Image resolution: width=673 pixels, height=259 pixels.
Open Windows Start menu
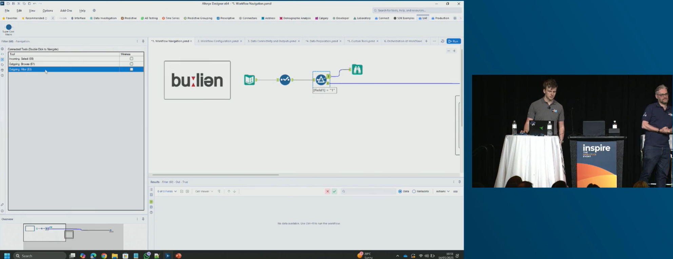[x=7, y=256]
